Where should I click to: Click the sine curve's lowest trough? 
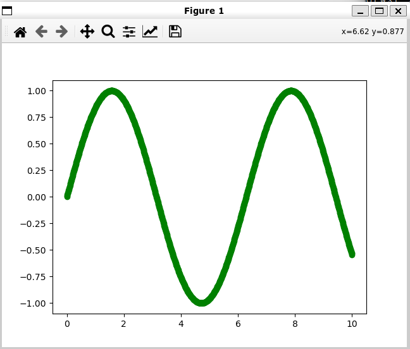pos(201,303)
